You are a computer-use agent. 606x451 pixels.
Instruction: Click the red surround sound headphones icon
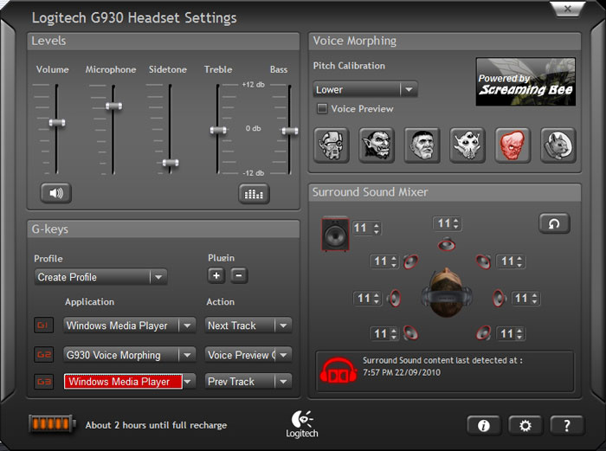pos(338,370)
